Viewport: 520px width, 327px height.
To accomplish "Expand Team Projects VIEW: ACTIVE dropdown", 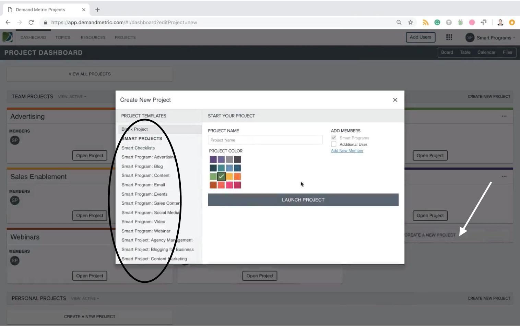I will [x=72, y=97].
